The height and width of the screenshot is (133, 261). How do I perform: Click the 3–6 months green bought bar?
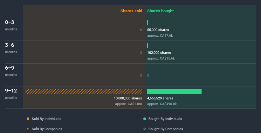(x=148, y=46)
